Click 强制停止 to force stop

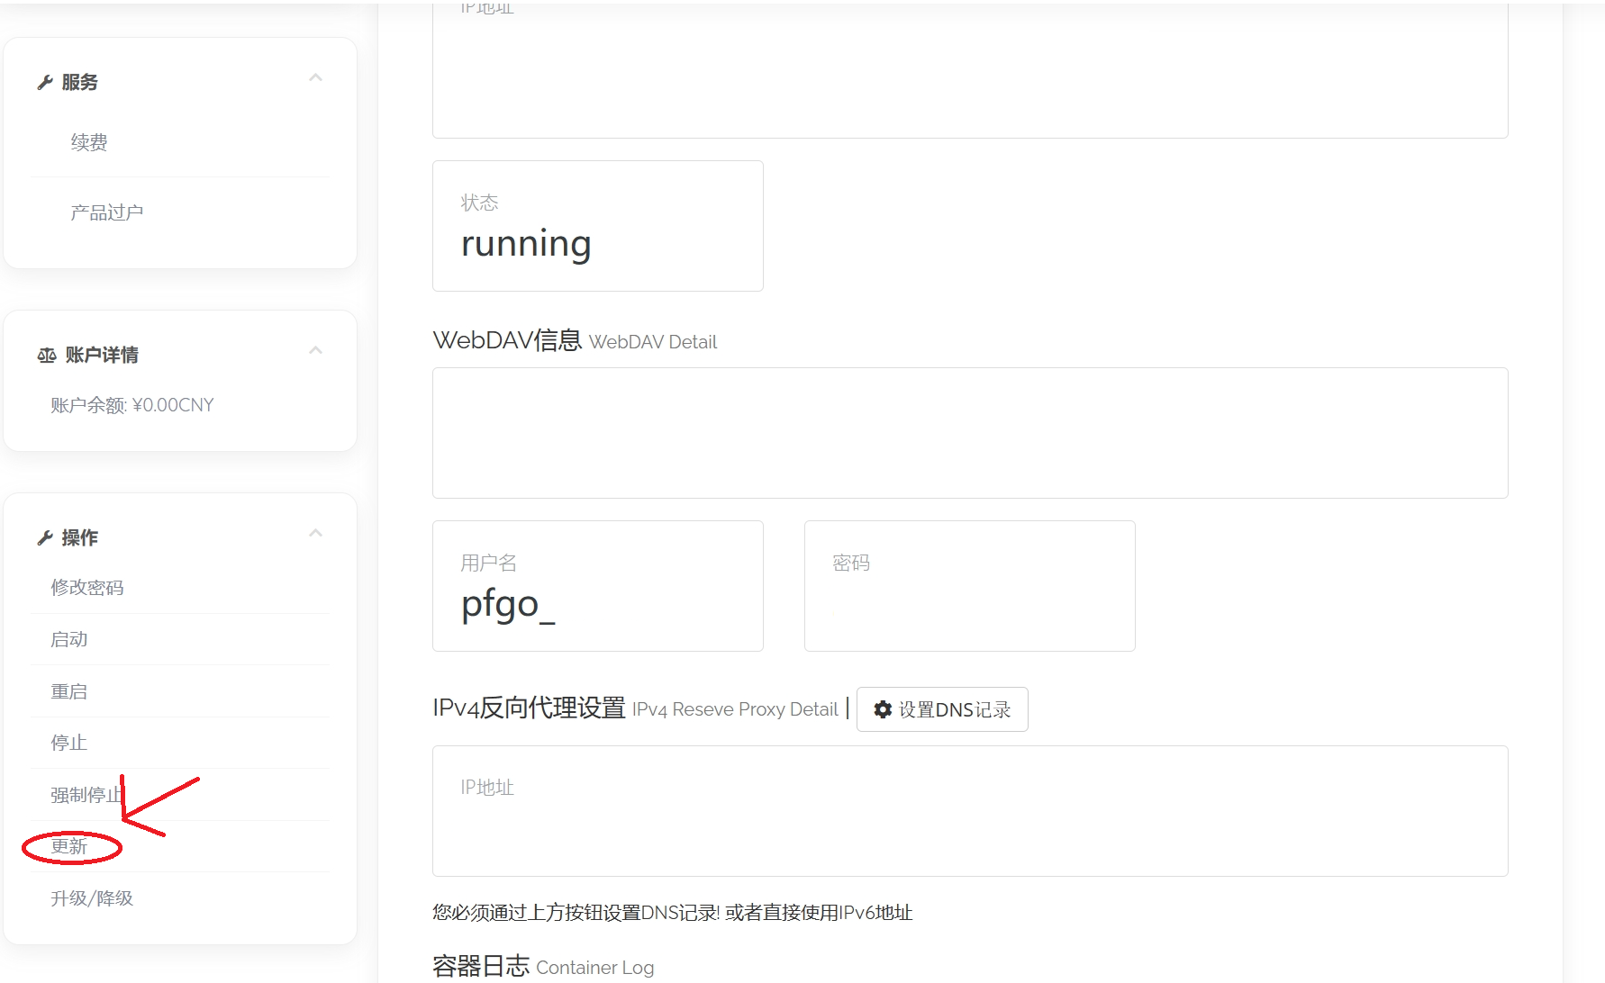click(x=85, y=795)
